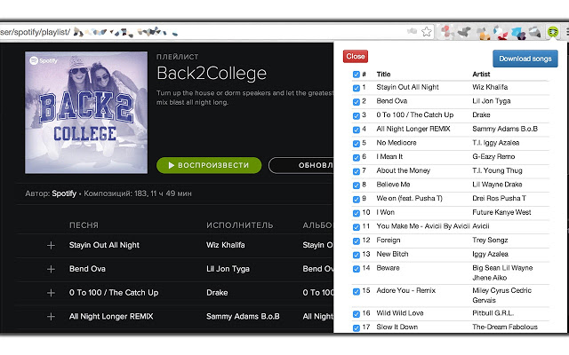Uncheck song 7 About the Money checkbox
The width and height of the screenshot is (569, 355).
tap(356, 171)
